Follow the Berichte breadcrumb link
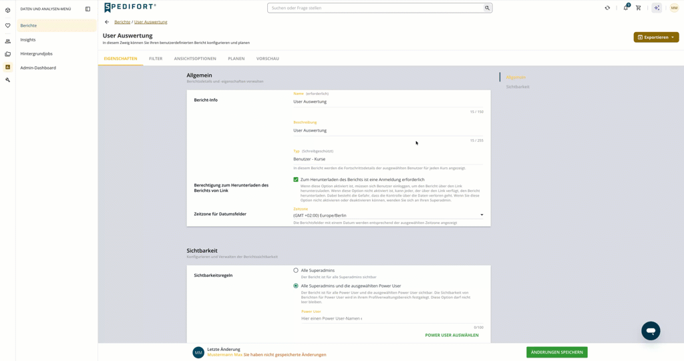 click(x=122, y=22)
